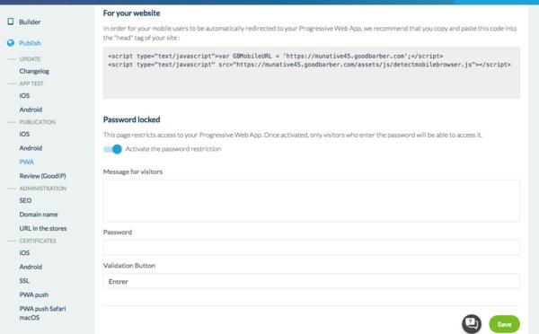
Task: Go to SEO administration page
Action: pos(25,200)
